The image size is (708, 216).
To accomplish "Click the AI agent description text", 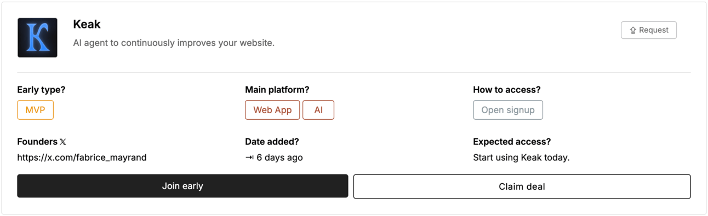I will pos(174,43).
